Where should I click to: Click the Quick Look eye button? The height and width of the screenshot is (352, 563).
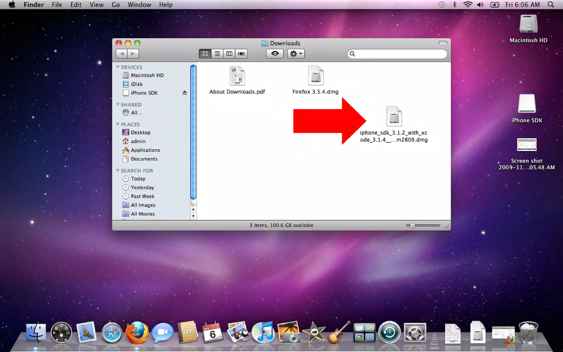click(x=275, y=54)
